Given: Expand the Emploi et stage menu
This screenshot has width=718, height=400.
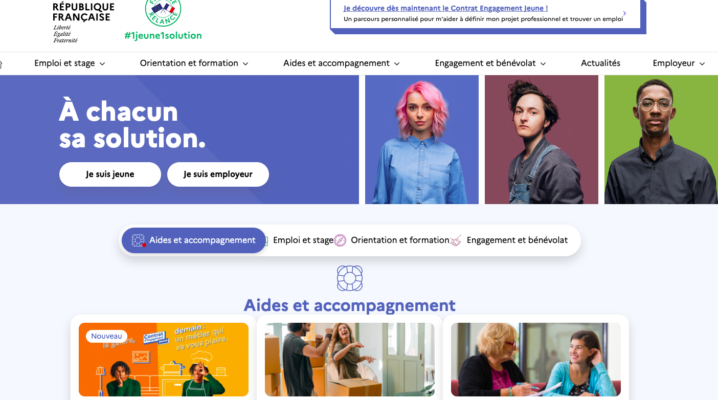Looking at the screenshot, I should point(70,63).
